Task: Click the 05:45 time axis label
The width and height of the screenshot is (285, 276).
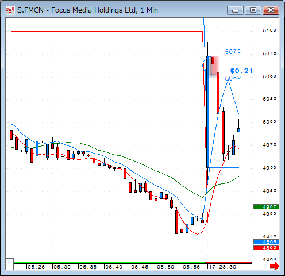Action: (140, 267)
